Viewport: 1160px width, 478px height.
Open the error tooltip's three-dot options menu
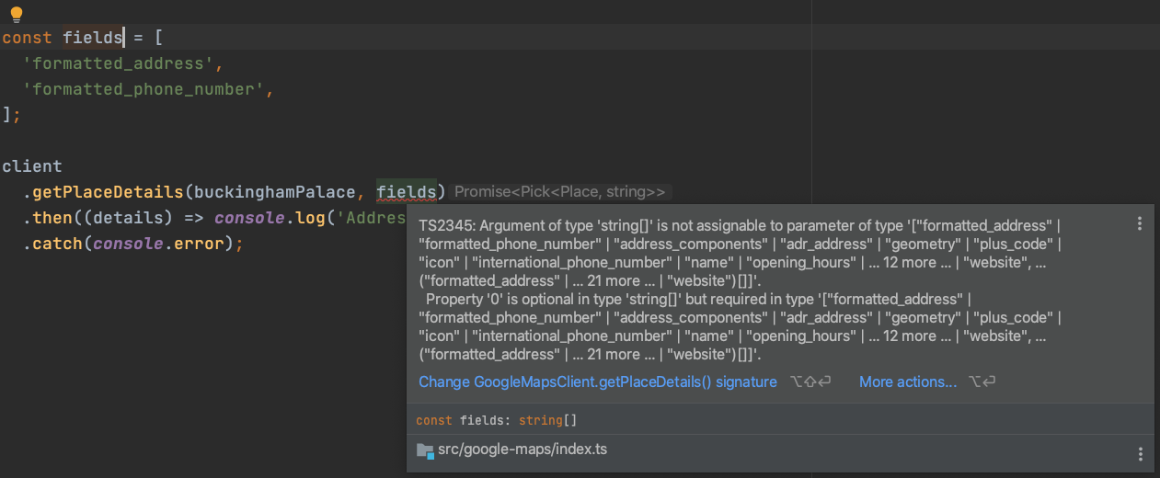(1140, 223)
